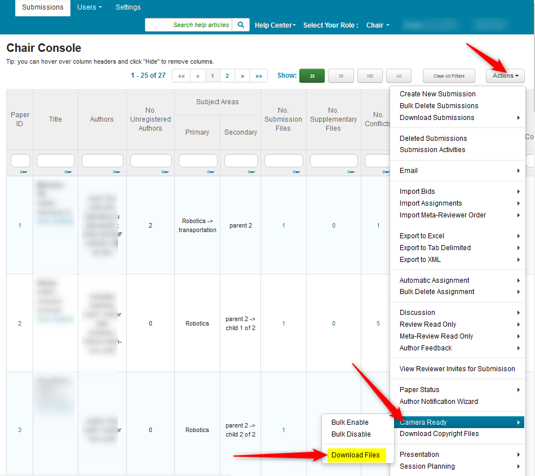Open the Actions dropdown
Screen dimensions: 535x476
[505, 75]
